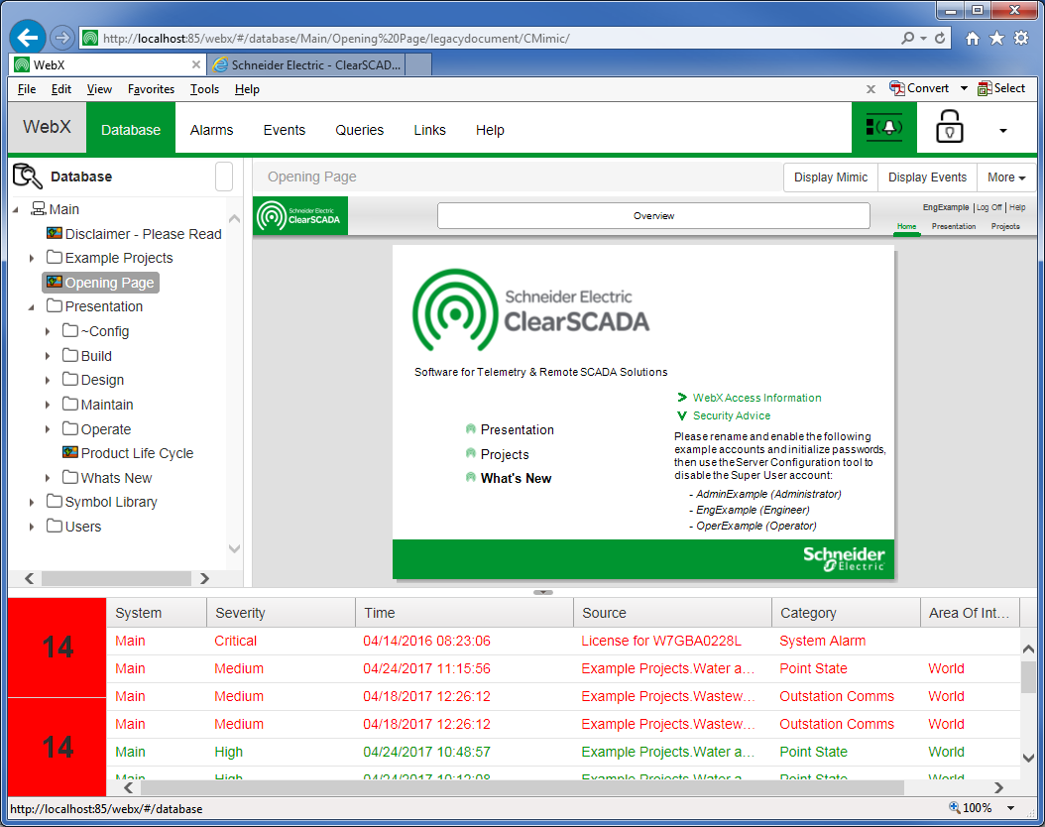Image resolution: width=1045 pixels, height=827 pixels.
Task: Switch to the Alarms tab
Action: (210, 129)
